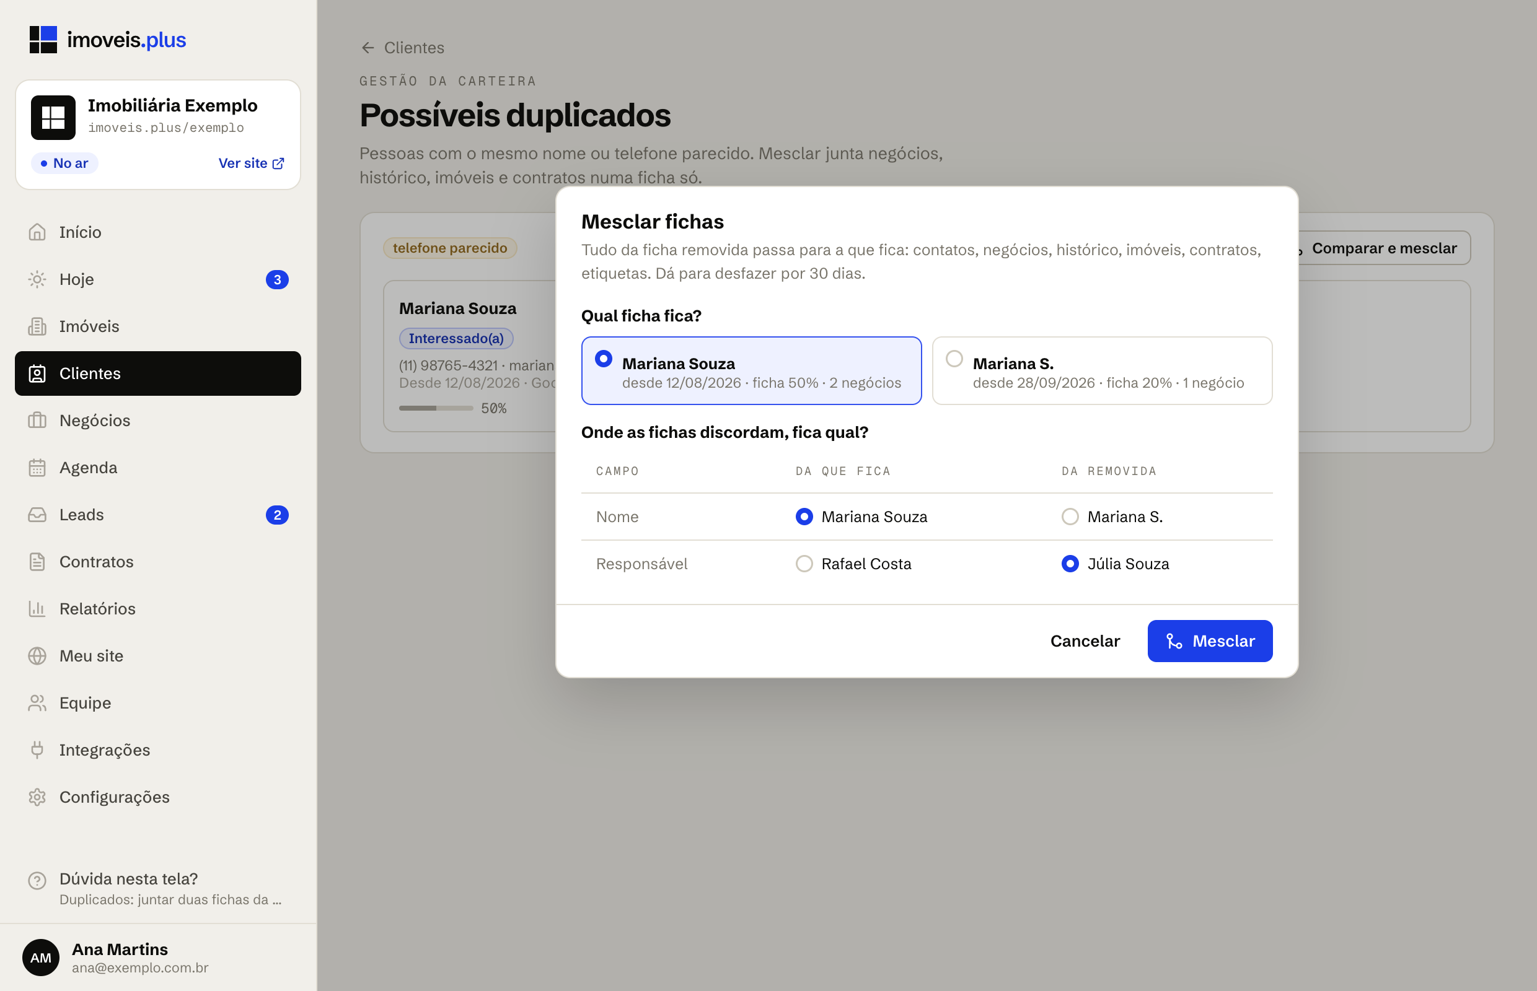Click the Leads inbox icon

tap(37, 515)
